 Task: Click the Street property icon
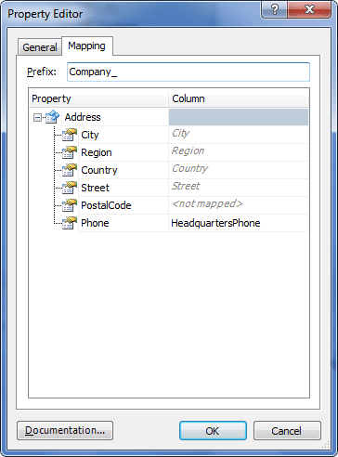point(70,188)
